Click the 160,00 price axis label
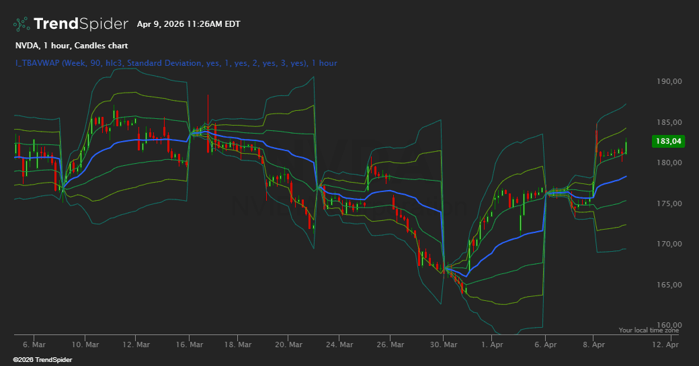Viewport: 699px width, 366px height. (x=669, y=324)
